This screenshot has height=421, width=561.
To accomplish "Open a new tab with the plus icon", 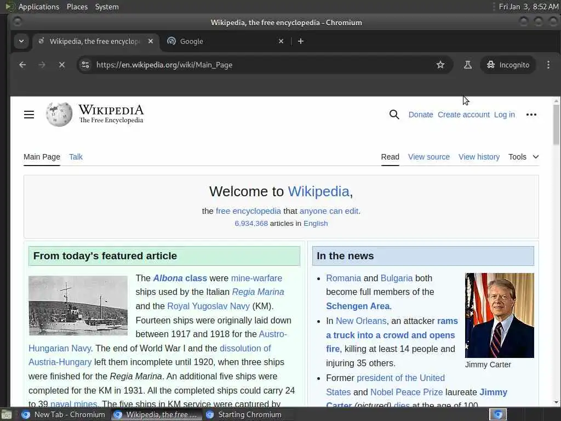I will pos(301,41).
